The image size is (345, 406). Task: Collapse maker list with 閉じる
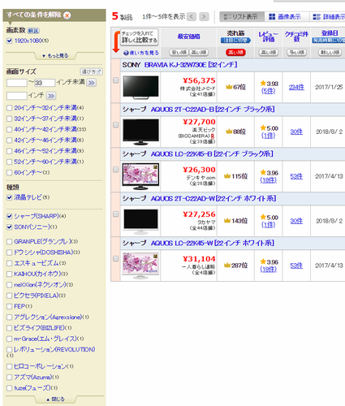tap(55, 400)
